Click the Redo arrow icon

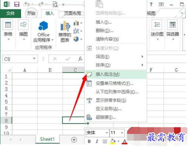tap(41, 4)
